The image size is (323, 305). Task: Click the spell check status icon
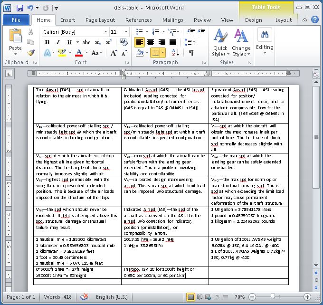(84, 297)
